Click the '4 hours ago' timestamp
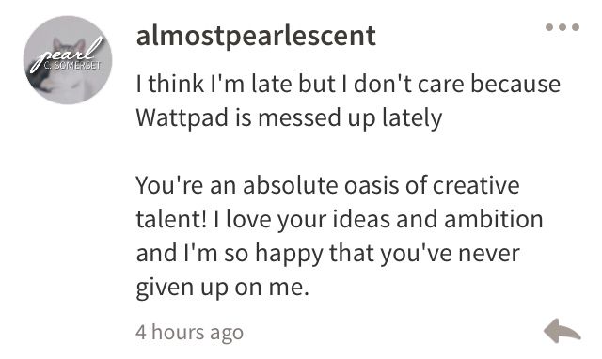 coord(190,332)
